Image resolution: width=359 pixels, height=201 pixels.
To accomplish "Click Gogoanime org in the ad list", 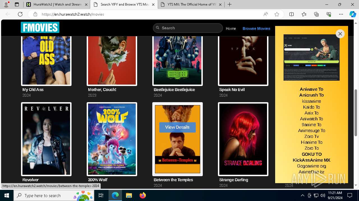I will point(312,166).
